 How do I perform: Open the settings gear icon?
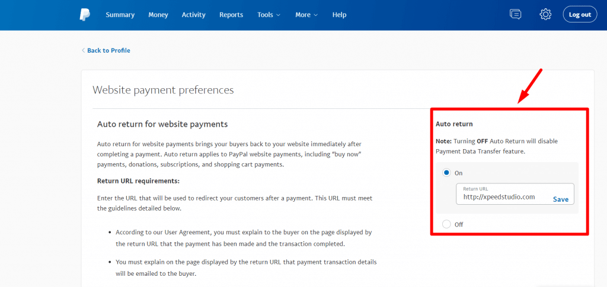pyautogui.click(x=545, y=15)
